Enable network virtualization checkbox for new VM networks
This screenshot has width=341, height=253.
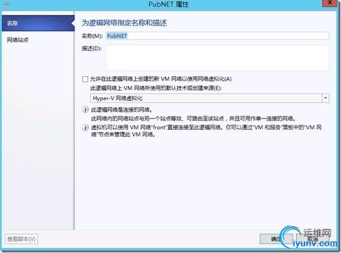(85, 79)
